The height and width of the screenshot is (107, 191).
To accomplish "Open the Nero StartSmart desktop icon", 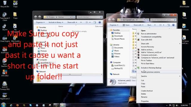I will [x=5, y=63].
